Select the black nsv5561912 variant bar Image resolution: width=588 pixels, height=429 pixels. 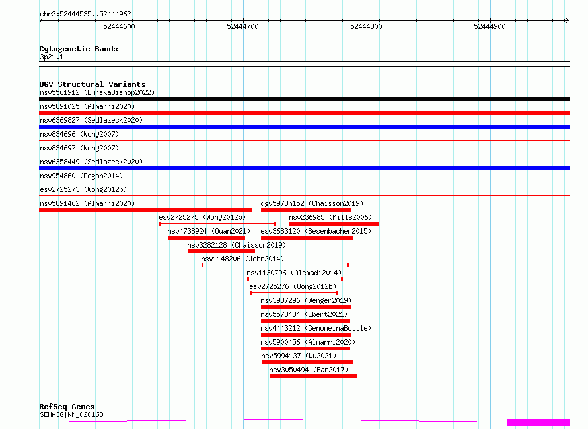pyautogui.click(x=304, y=99)
